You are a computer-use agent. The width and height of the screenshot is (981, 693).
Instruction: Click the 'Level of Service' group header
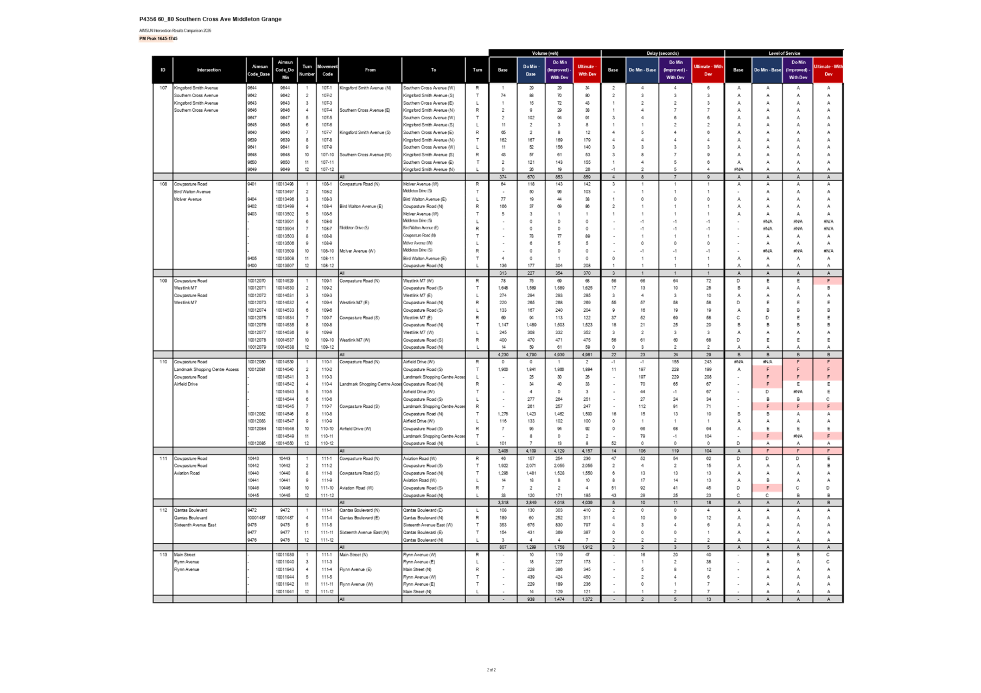click(x=784, y=53)
